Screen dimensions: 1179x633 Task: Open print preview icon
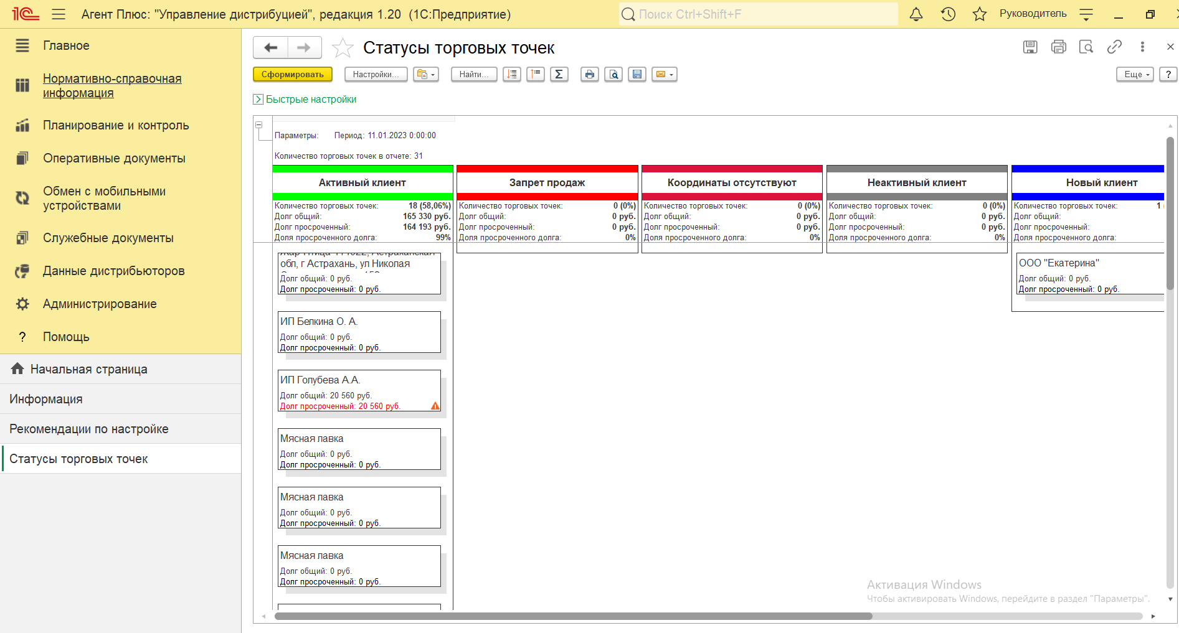click(613, 74)
